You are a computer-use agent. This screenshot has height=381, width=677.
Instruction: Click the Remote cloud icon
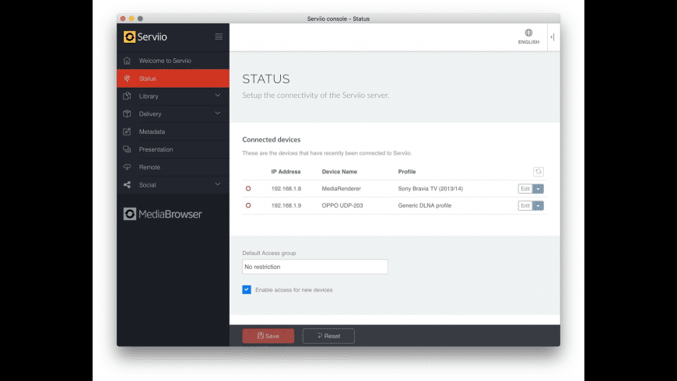127,167
